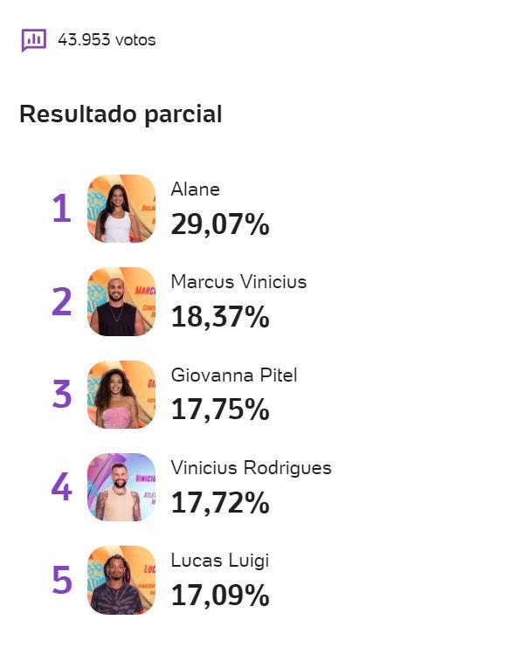
Task: Click the Resultado parcial heading
Action: [x=121, y=114]
